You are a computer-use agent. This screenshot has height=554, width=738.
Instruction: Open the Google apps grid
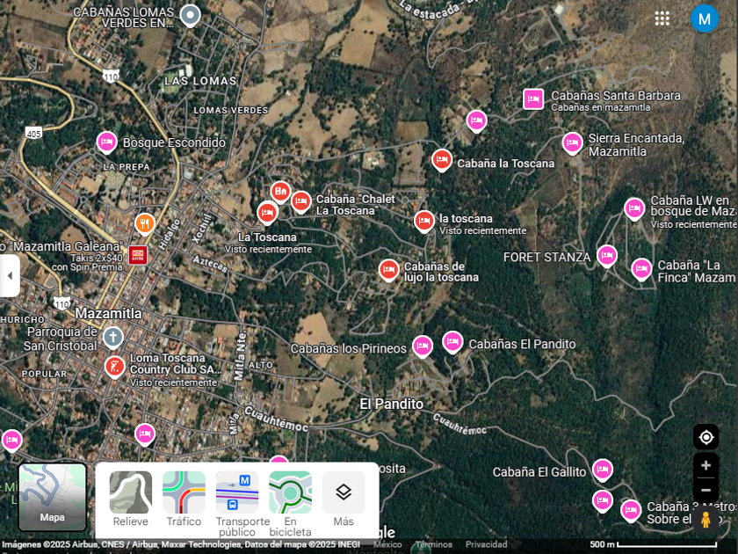pos(662,18)
